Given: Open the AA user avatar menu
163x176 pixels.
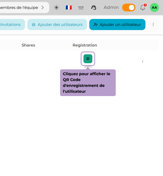Looking at the screenshot, I should click(154, 8).
